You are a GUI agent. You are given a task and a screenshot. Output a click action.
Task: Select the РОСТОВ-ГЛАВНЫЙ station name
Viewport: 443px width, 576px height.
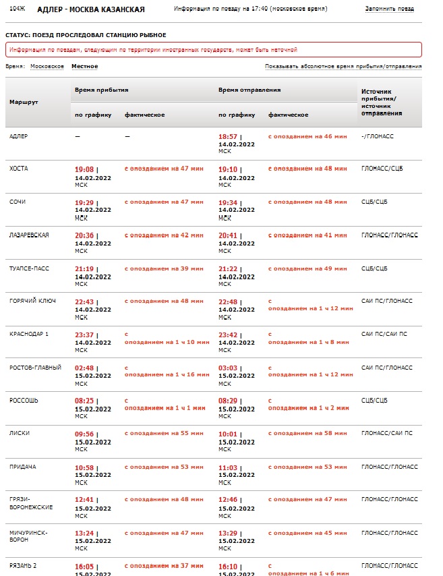(35, 368)
